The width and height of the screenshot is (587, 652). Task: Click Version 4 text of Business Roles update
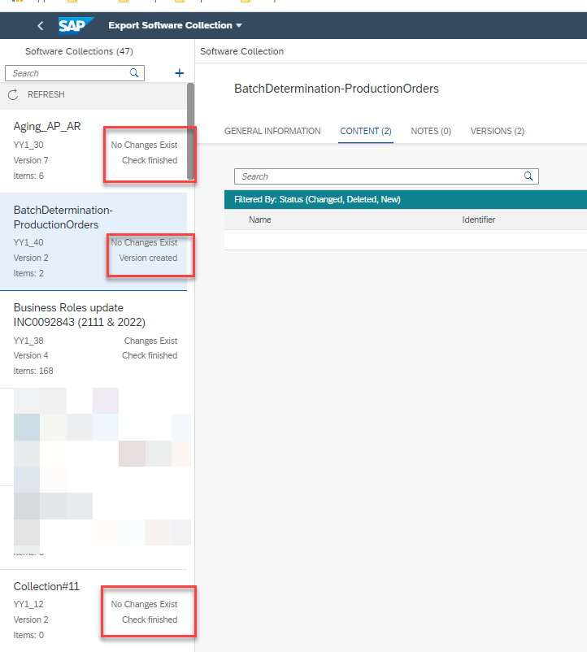(x=31, y=355)
